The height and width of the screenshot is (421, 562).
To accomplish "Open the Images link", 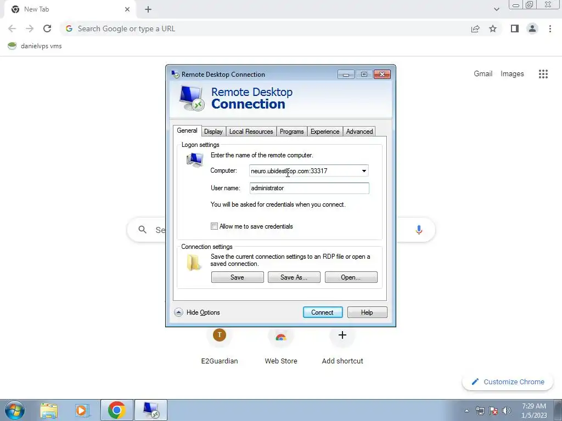I will (512, 74).
